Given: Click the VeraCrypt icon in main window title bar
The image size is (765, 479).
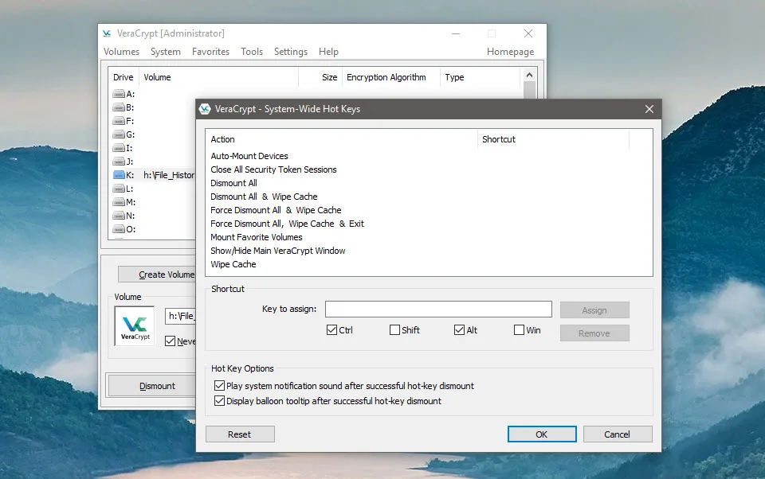Looking at the screenshot, I should click(x=107, y=33).
